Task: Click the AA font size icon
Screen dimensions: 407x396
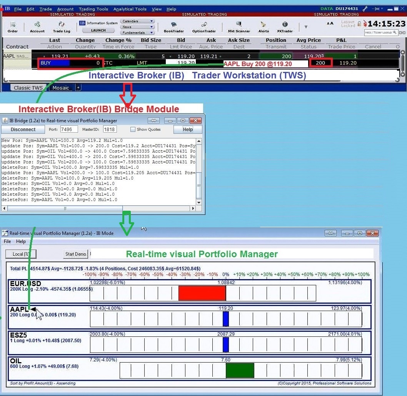Action: pos(330,23)
